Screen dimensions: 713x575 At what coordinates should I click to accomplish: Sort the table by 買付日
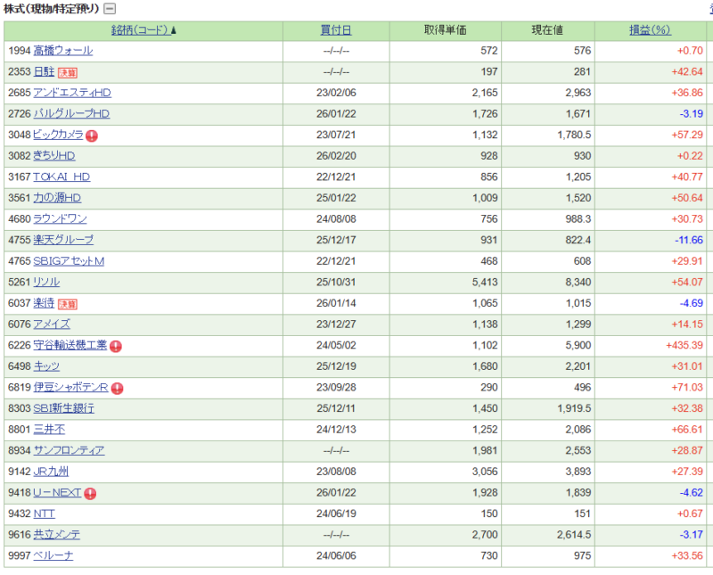point(336,30)
